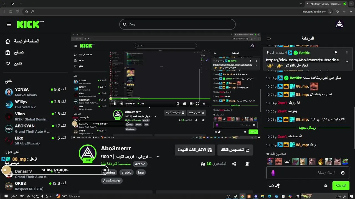Image resolution: width=355 pixels, height=199 pixels.
Task: Open the mirrored stream player settings gear
Action: (x=204, y=104)
